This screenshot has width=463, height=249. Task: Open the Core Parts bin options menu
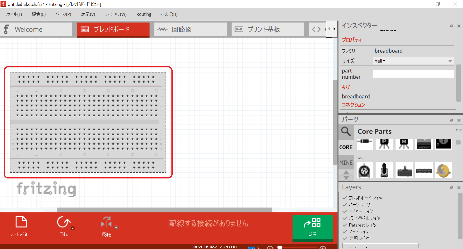point(458,131)
